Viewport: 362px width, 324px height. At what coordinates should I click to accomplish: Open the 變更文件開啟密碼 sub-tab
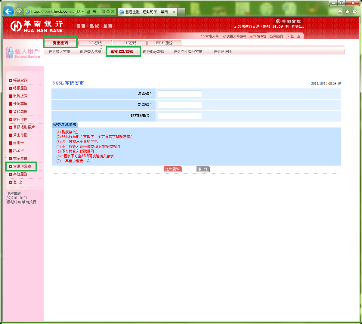(188, 52)
